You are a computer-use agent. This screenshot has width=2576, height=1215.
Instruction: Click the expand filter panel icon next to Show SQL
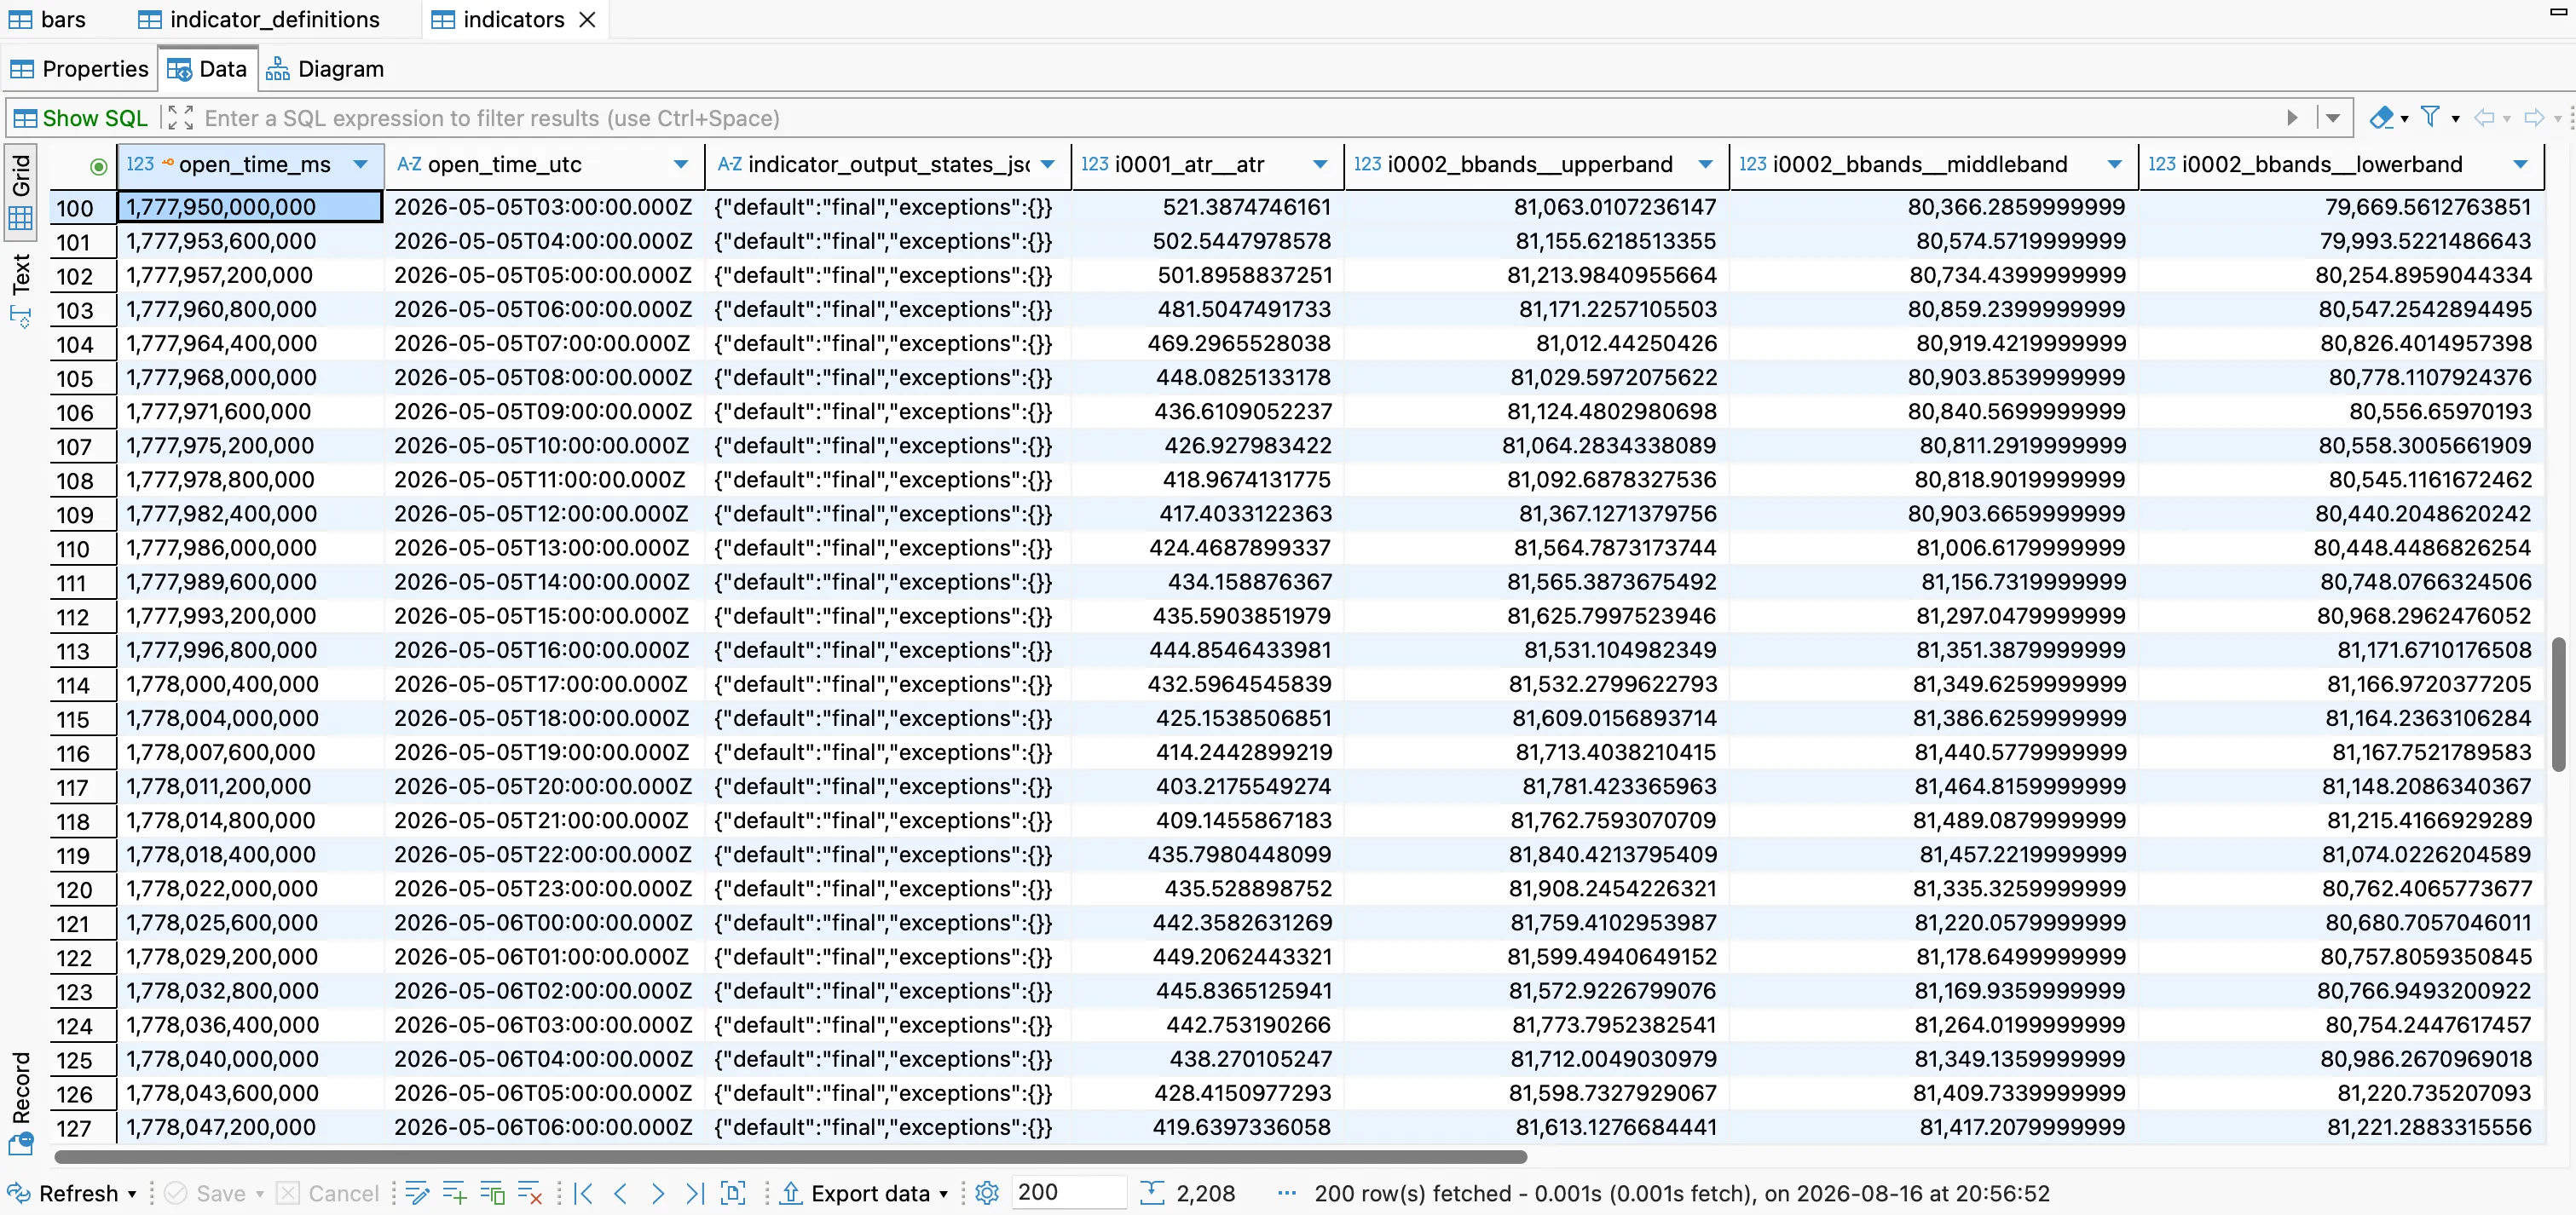tap(181, 118)
